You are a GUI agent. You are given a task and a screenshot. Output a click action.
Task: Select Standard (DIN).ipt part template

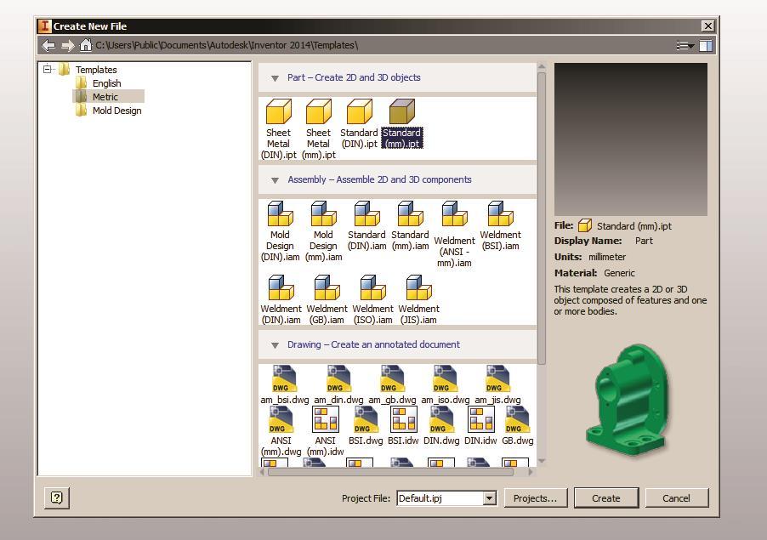click(359, 123)
